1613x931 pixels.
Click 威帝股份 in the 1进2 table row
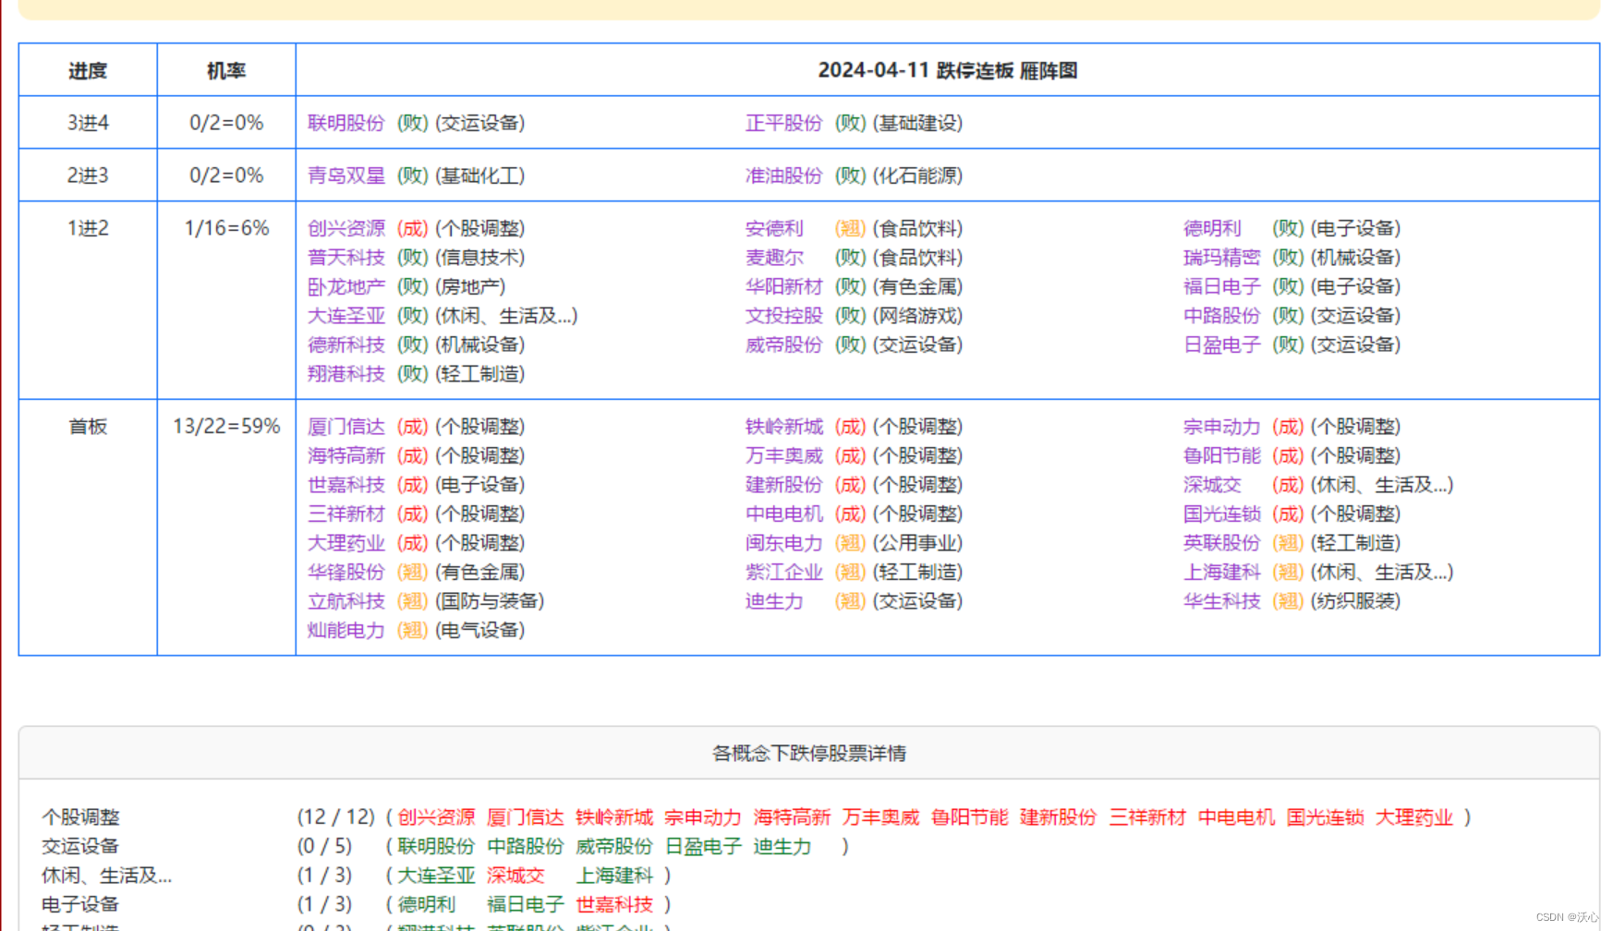[783, 345]
